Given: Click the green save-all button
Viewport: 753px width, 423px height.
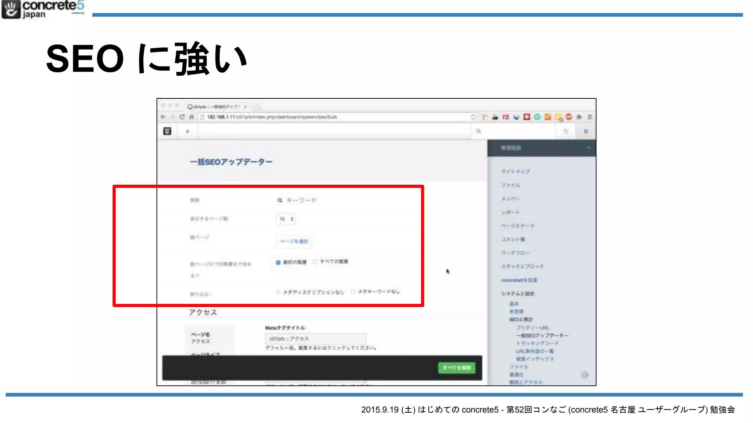Looking at the screenshot, I should tap(457, 368).
